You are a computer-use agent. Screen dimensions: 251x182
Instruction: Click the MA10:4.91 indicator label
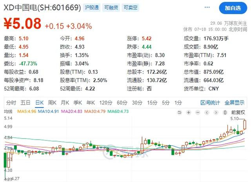[48, 111]
